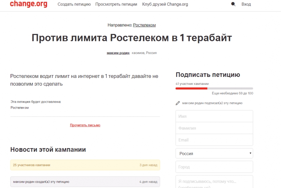
Task: Click максим родин подписал(а) эту петицию text
Action: 212,103
